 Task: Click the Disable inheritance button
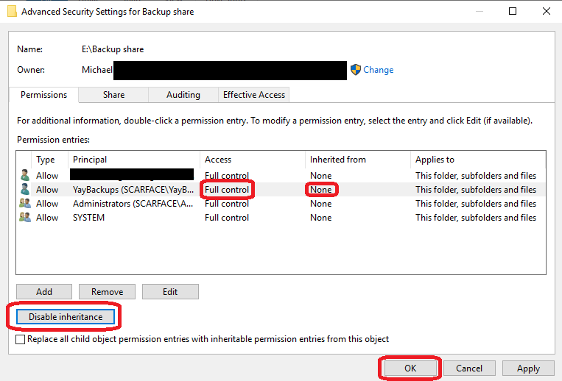(x=66, y=317)
